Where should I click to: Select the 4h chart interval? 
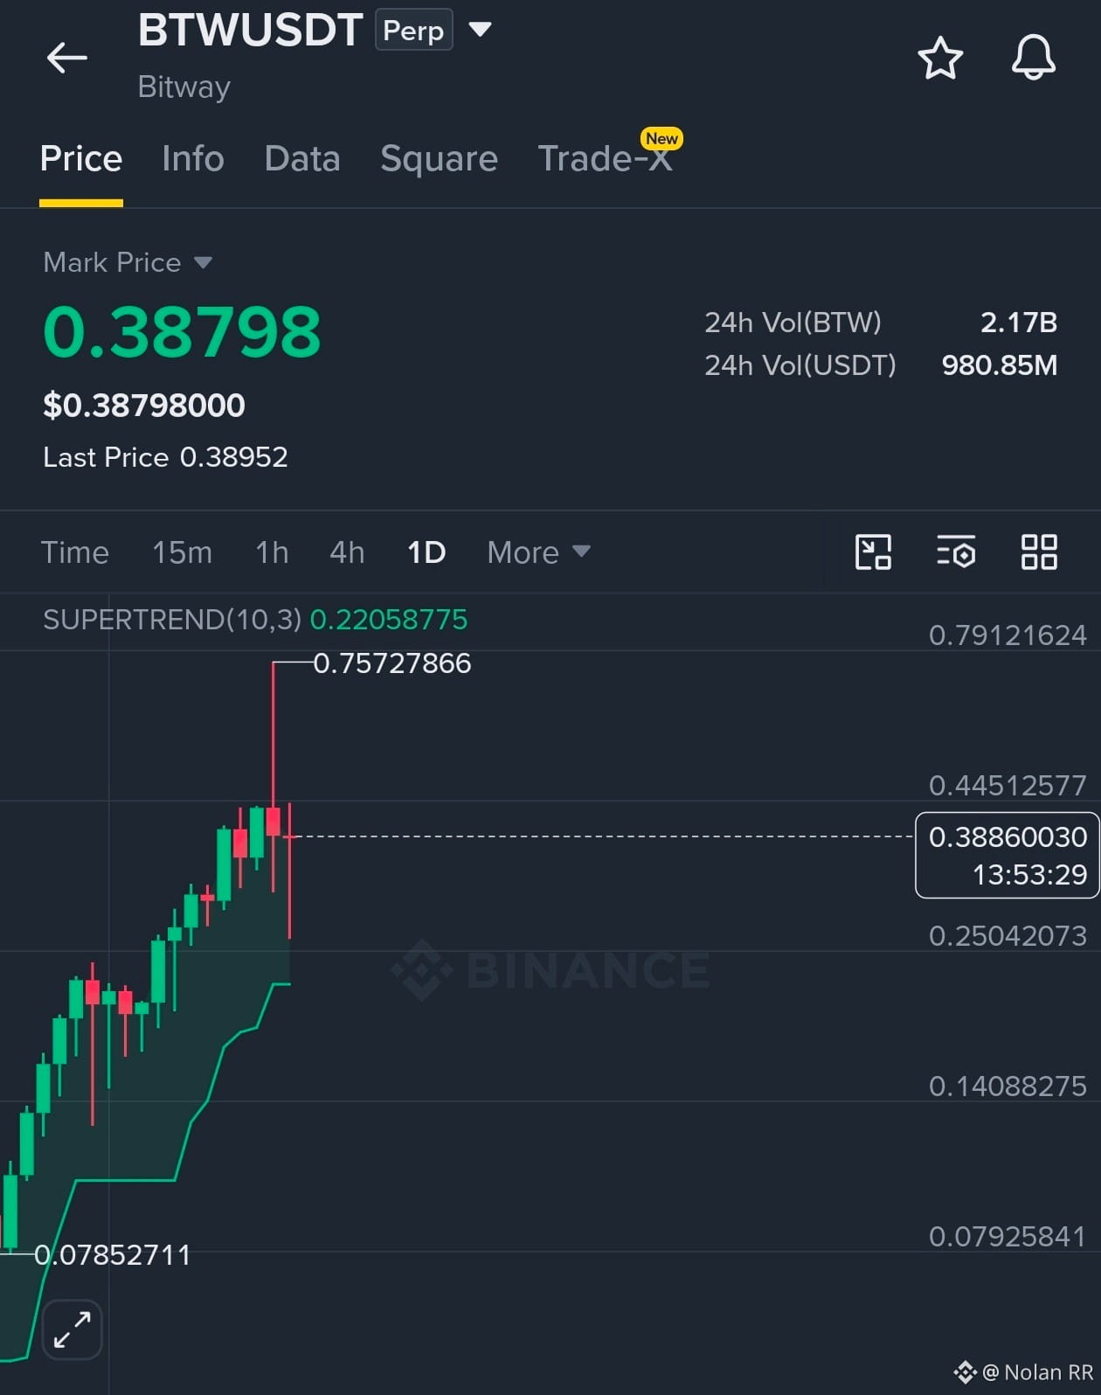click(x=347, y=552)
